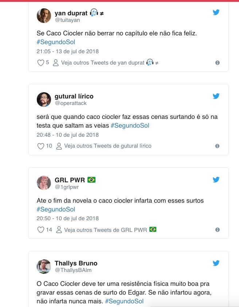Like GRL PWR's tweet with the heart icon
Viewport: 239px width, 307px height.
(x=41, y=230)
